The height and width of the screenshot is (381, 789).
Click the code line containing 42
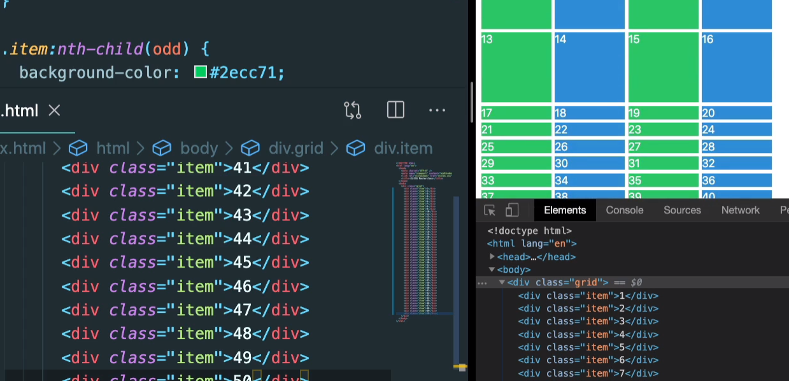185,192
